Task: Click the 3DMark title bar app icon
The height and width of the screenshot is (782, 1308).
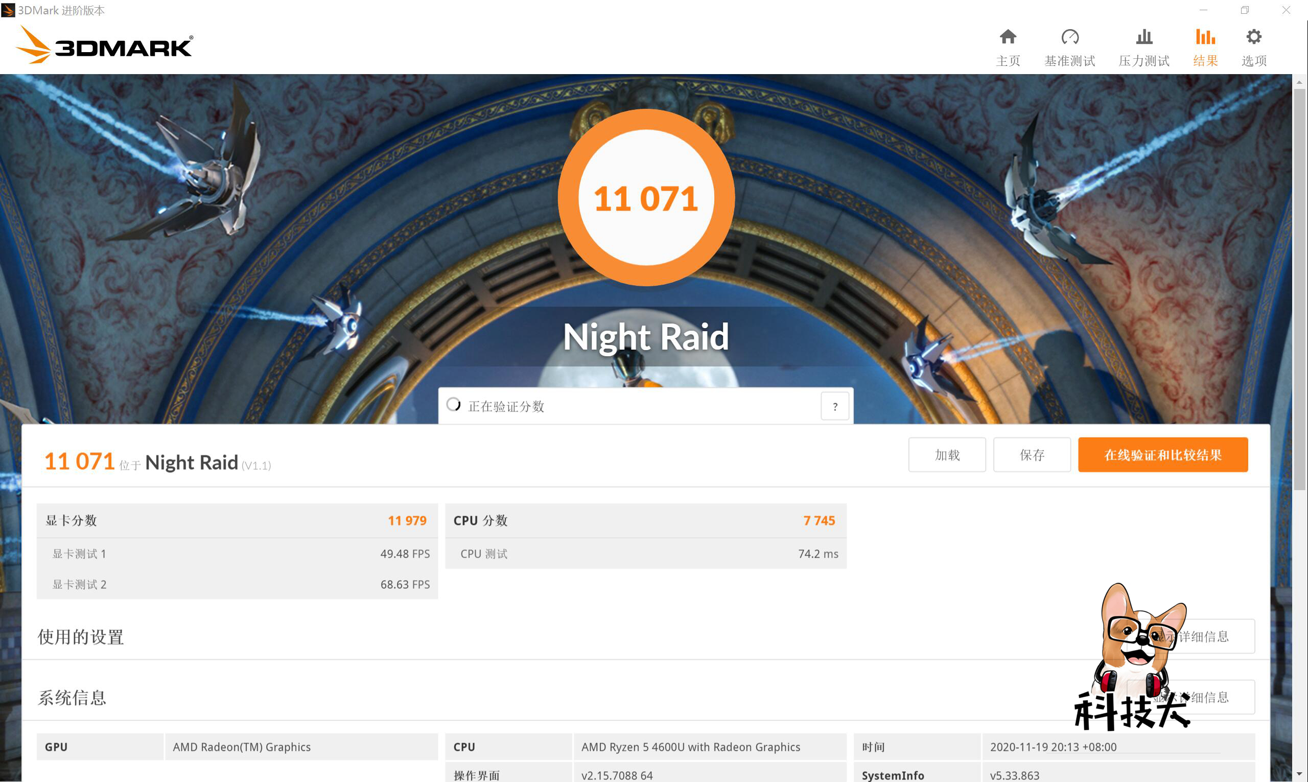Action: coord(8,10)
